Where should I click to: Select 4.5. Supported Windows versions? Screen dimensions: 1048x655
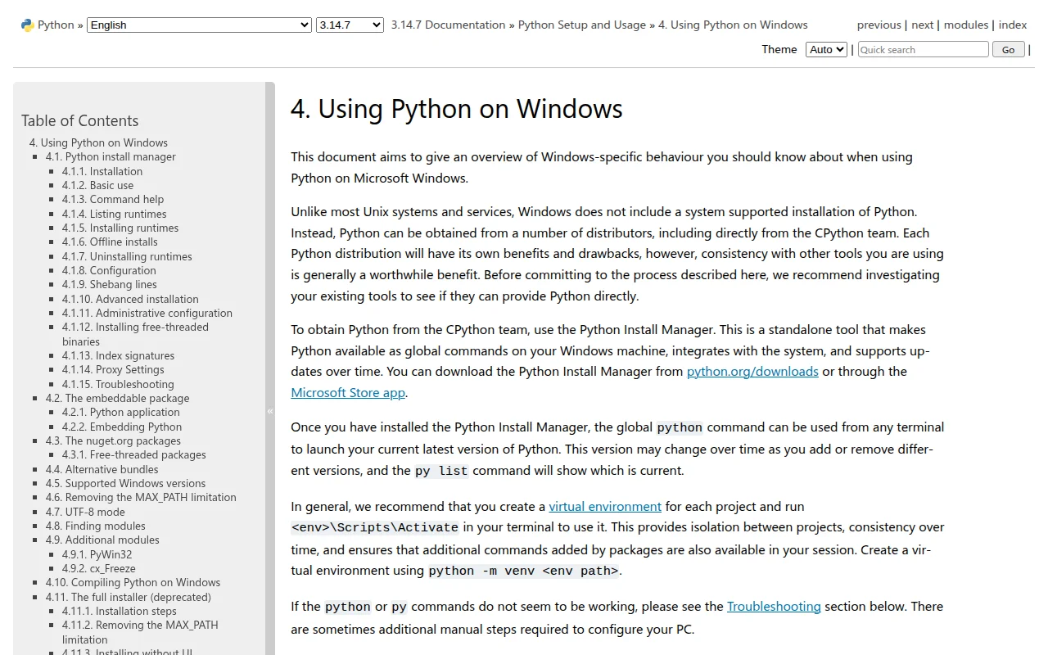pos(125,483)
